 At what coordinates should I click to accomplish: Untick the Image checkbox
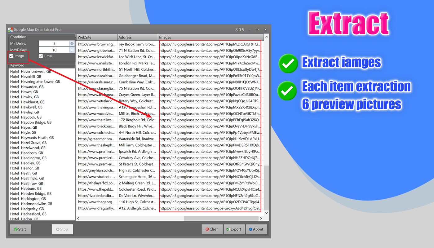coord(11,56)
